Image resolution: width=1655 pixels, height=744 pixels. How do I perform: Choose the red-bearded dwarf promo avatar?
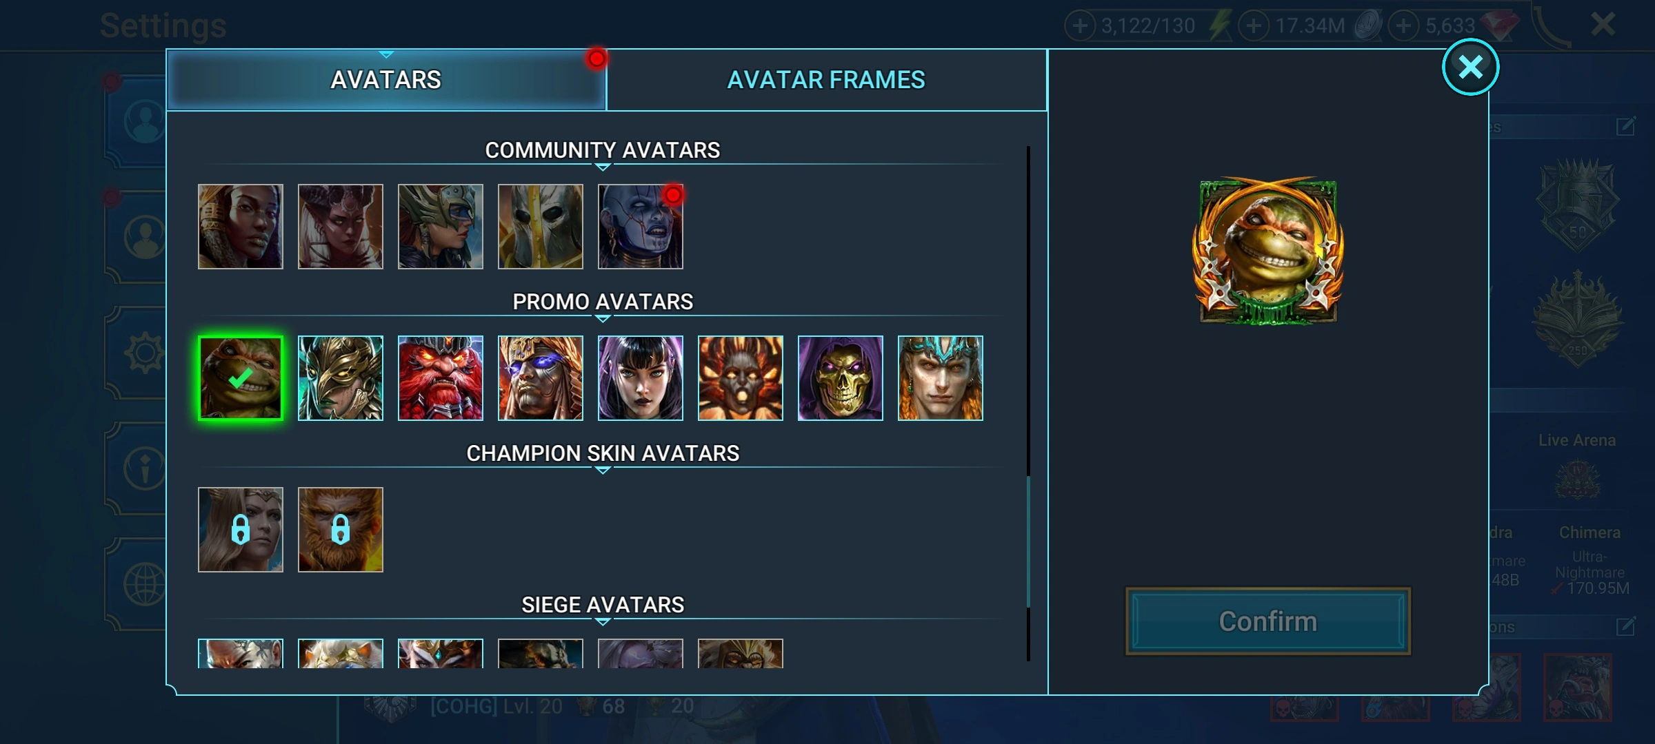click(x=440, y=378)
